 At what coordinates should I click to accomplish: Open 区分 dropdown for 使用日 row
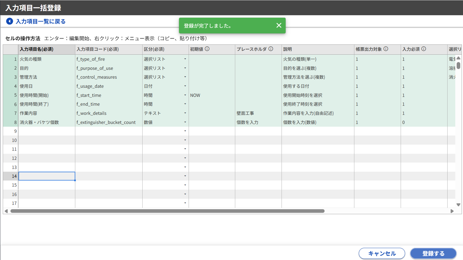(185, 86)
